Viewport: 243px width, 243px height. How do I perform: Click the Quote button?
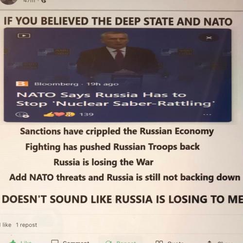click(169, 242)
